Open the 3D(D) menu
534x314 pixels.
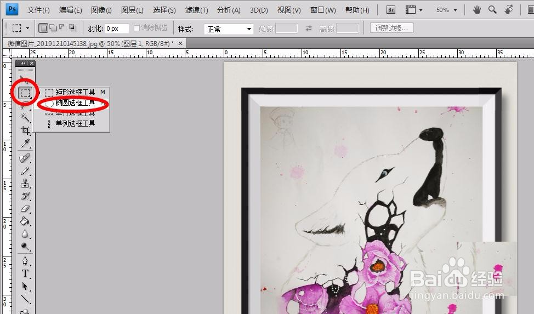259,10
